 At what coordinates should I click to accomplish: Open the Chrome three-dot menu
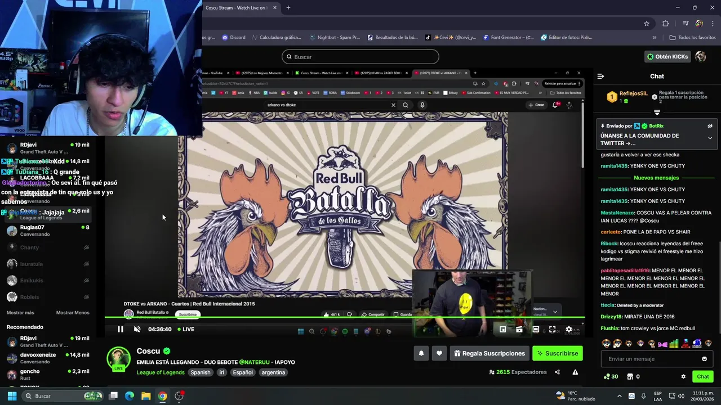click(x=713, y=24)
